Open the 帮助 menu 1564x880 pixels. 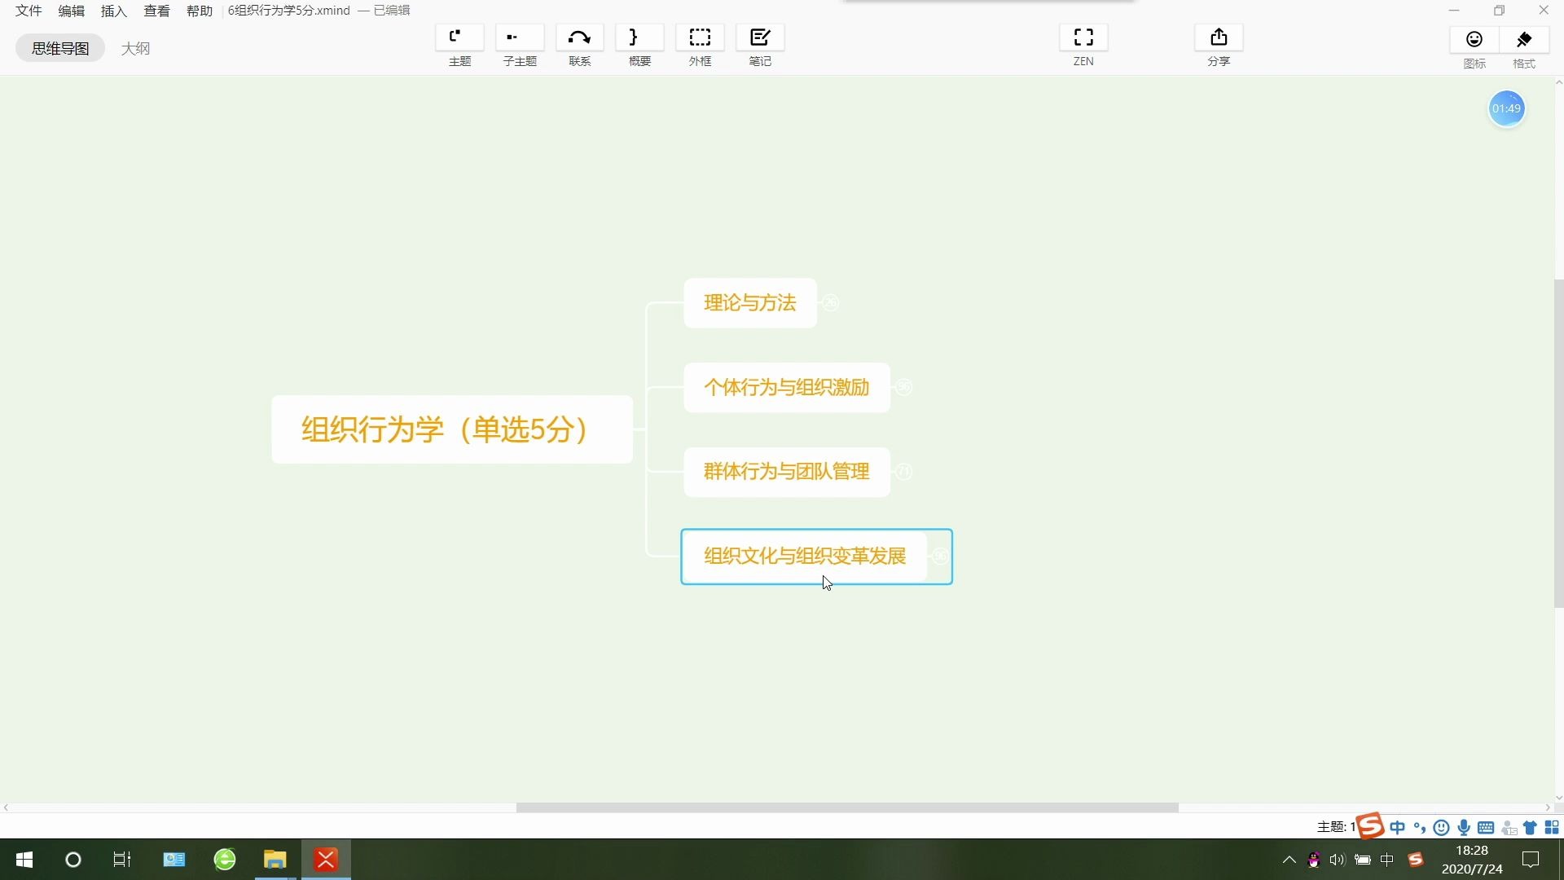click(x=200, y=11)
